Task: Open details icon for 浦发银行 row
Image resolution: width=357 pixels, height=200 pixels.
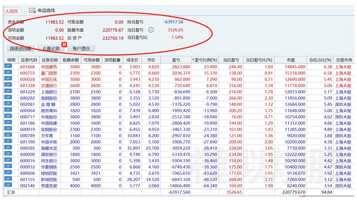Action: 8,154
